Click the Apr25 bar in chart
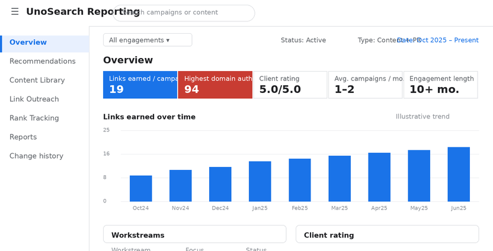The height and width of the screenshot is (251, 493). tap(379, 177)
